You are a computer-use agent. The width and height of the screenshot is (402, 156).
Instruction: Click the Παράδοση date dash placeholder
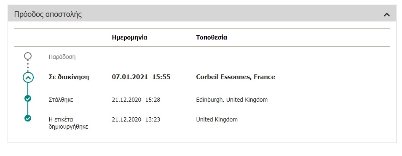pyautogui.click(x=119, y=57)
